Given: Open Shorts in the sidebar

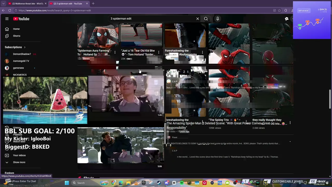Looking at the screenshot, I should pos(16,36).
